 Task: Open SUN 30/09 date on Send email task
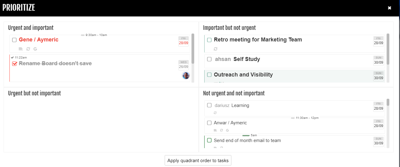click(378, 142)
